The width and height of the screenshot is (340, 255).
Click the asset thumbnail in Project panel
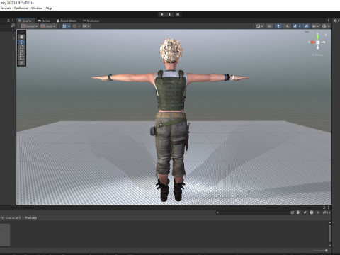5,235
